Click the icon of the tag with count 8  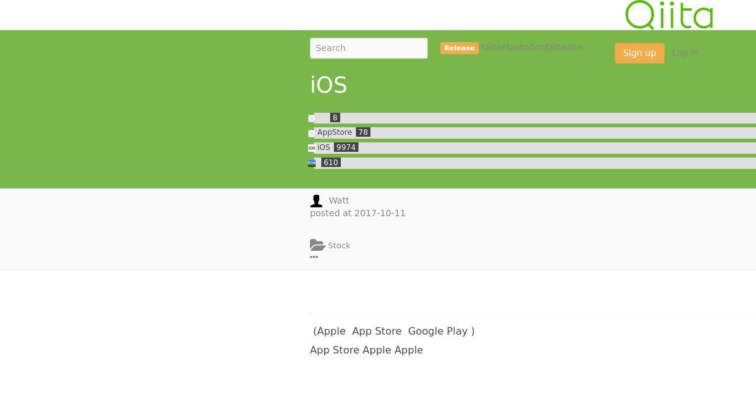312,118
